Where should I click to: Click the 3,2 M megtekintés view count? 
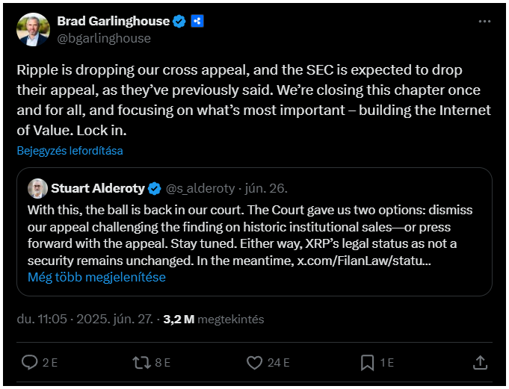[x=214, y=320]
